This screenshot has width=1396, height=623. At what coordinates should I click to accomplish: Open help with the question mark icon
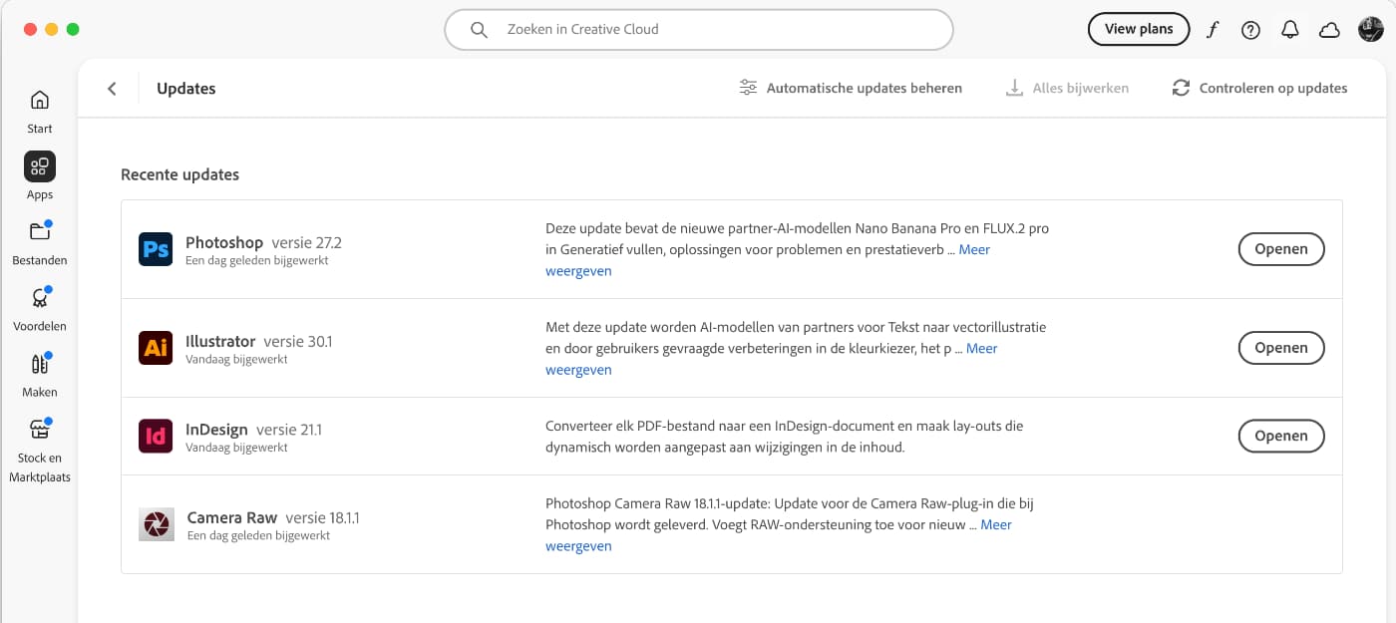(x=1249, y=29)
